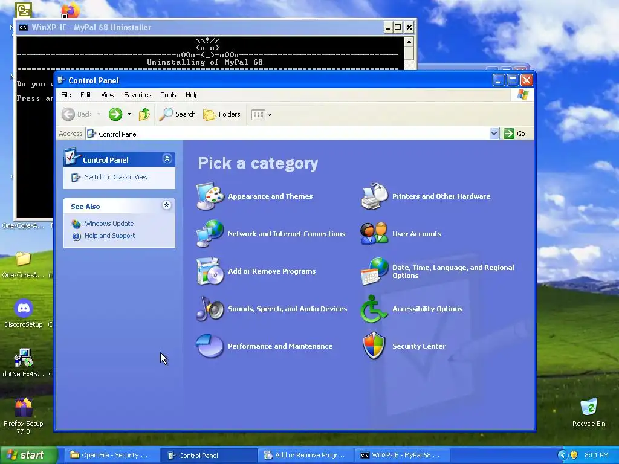The height and width of the screenshot is (464, 619).
Task: Click the Security Center link text
Action: pos(418,346)
